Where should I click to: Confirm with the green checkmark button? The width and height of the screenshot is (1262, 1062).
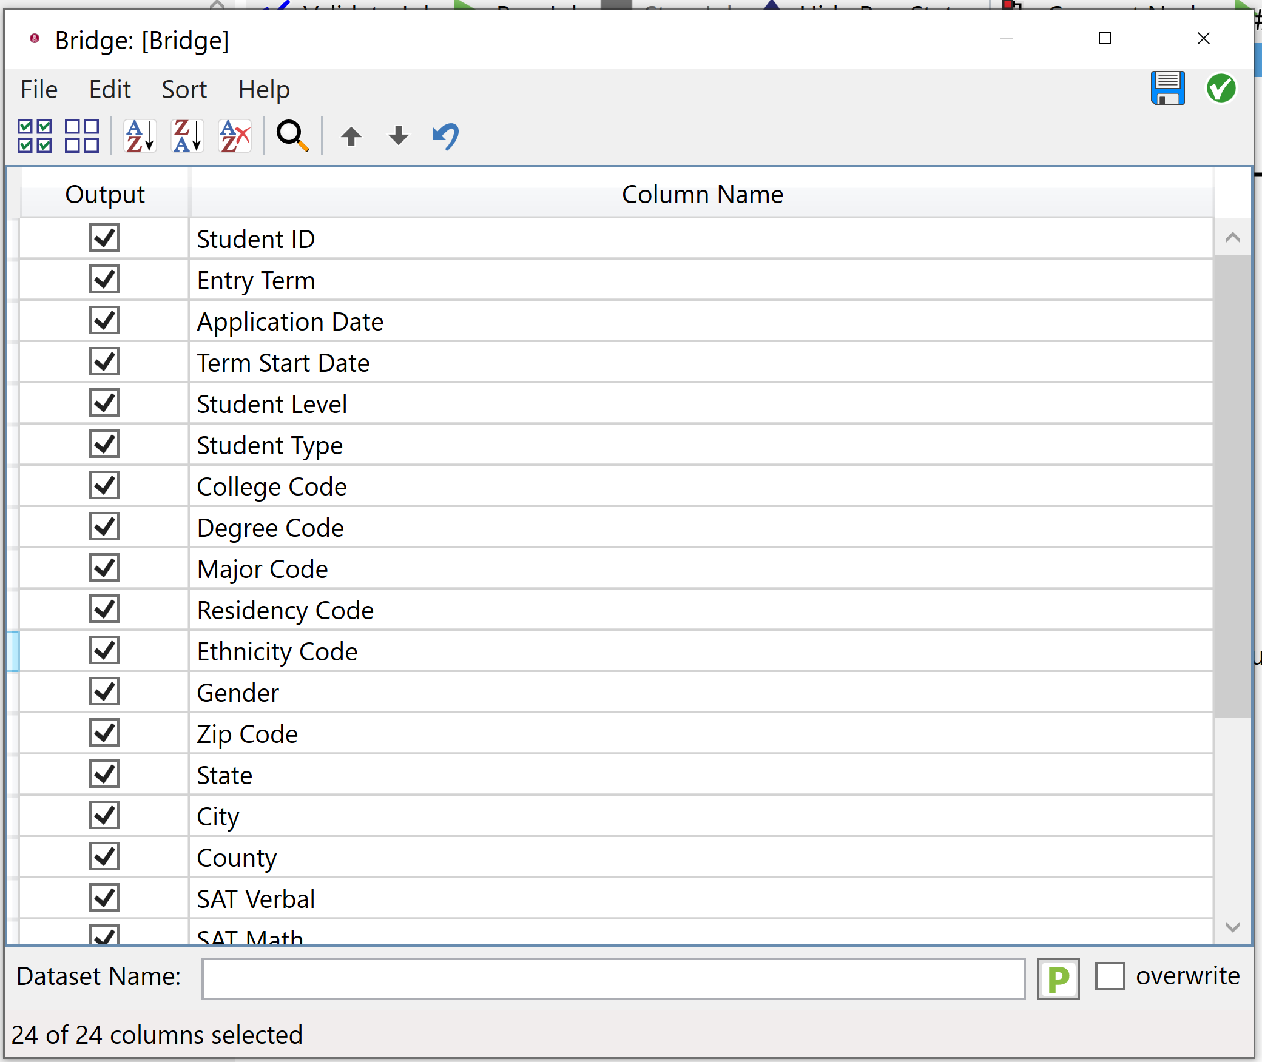pyautogui.click(x=1221, y=89)
